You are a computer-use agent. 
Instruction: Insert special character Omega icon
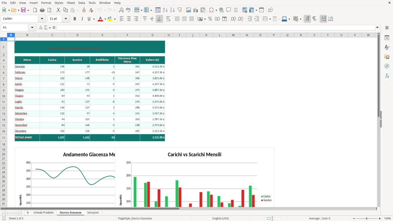click(x=211, y=10)
